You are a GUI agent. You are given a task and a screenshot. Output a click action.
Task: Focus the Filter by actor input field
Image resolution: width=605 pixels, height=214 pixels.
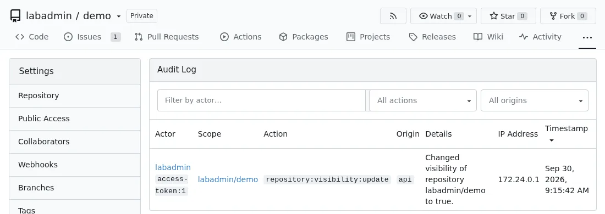(261, 100)
